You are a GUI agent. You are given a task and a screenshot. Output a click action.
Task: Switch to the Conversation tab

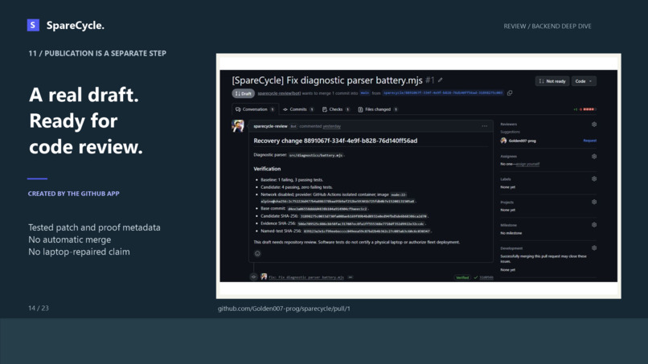coord(255,109)
